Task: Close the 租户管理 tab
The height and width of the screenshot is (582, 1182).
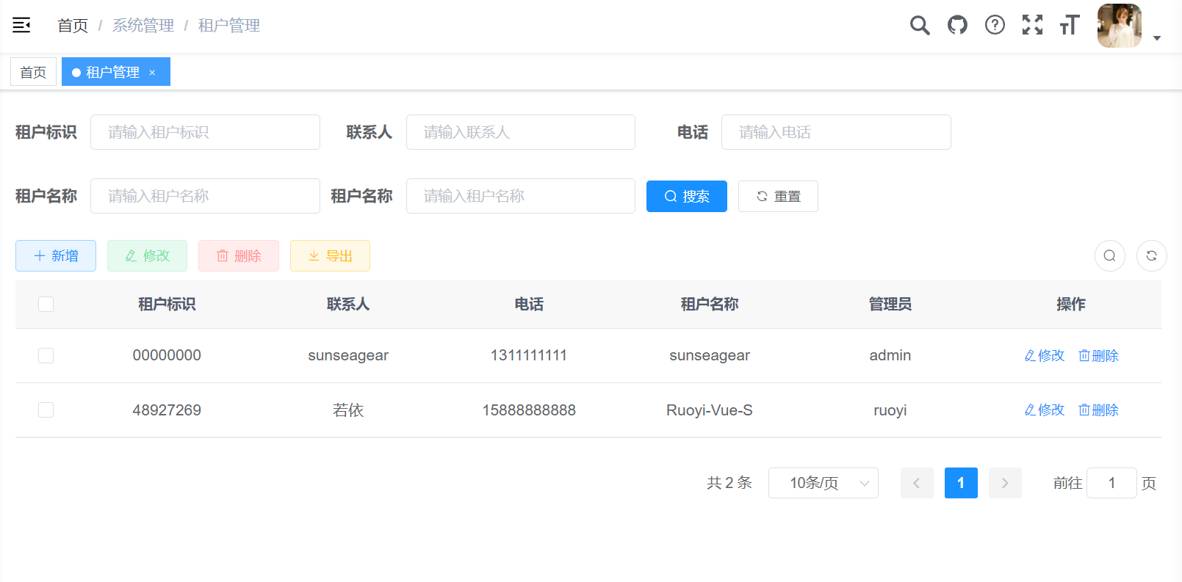Action: click(152, 72)
